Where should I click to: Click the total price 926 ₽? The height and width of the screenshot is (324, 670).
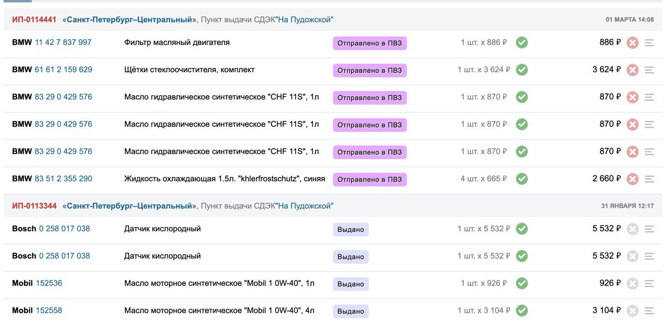click(610, 283)
